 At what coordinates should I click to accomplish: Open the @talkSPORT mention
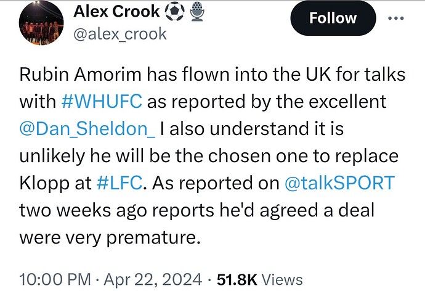pos(339,182)
